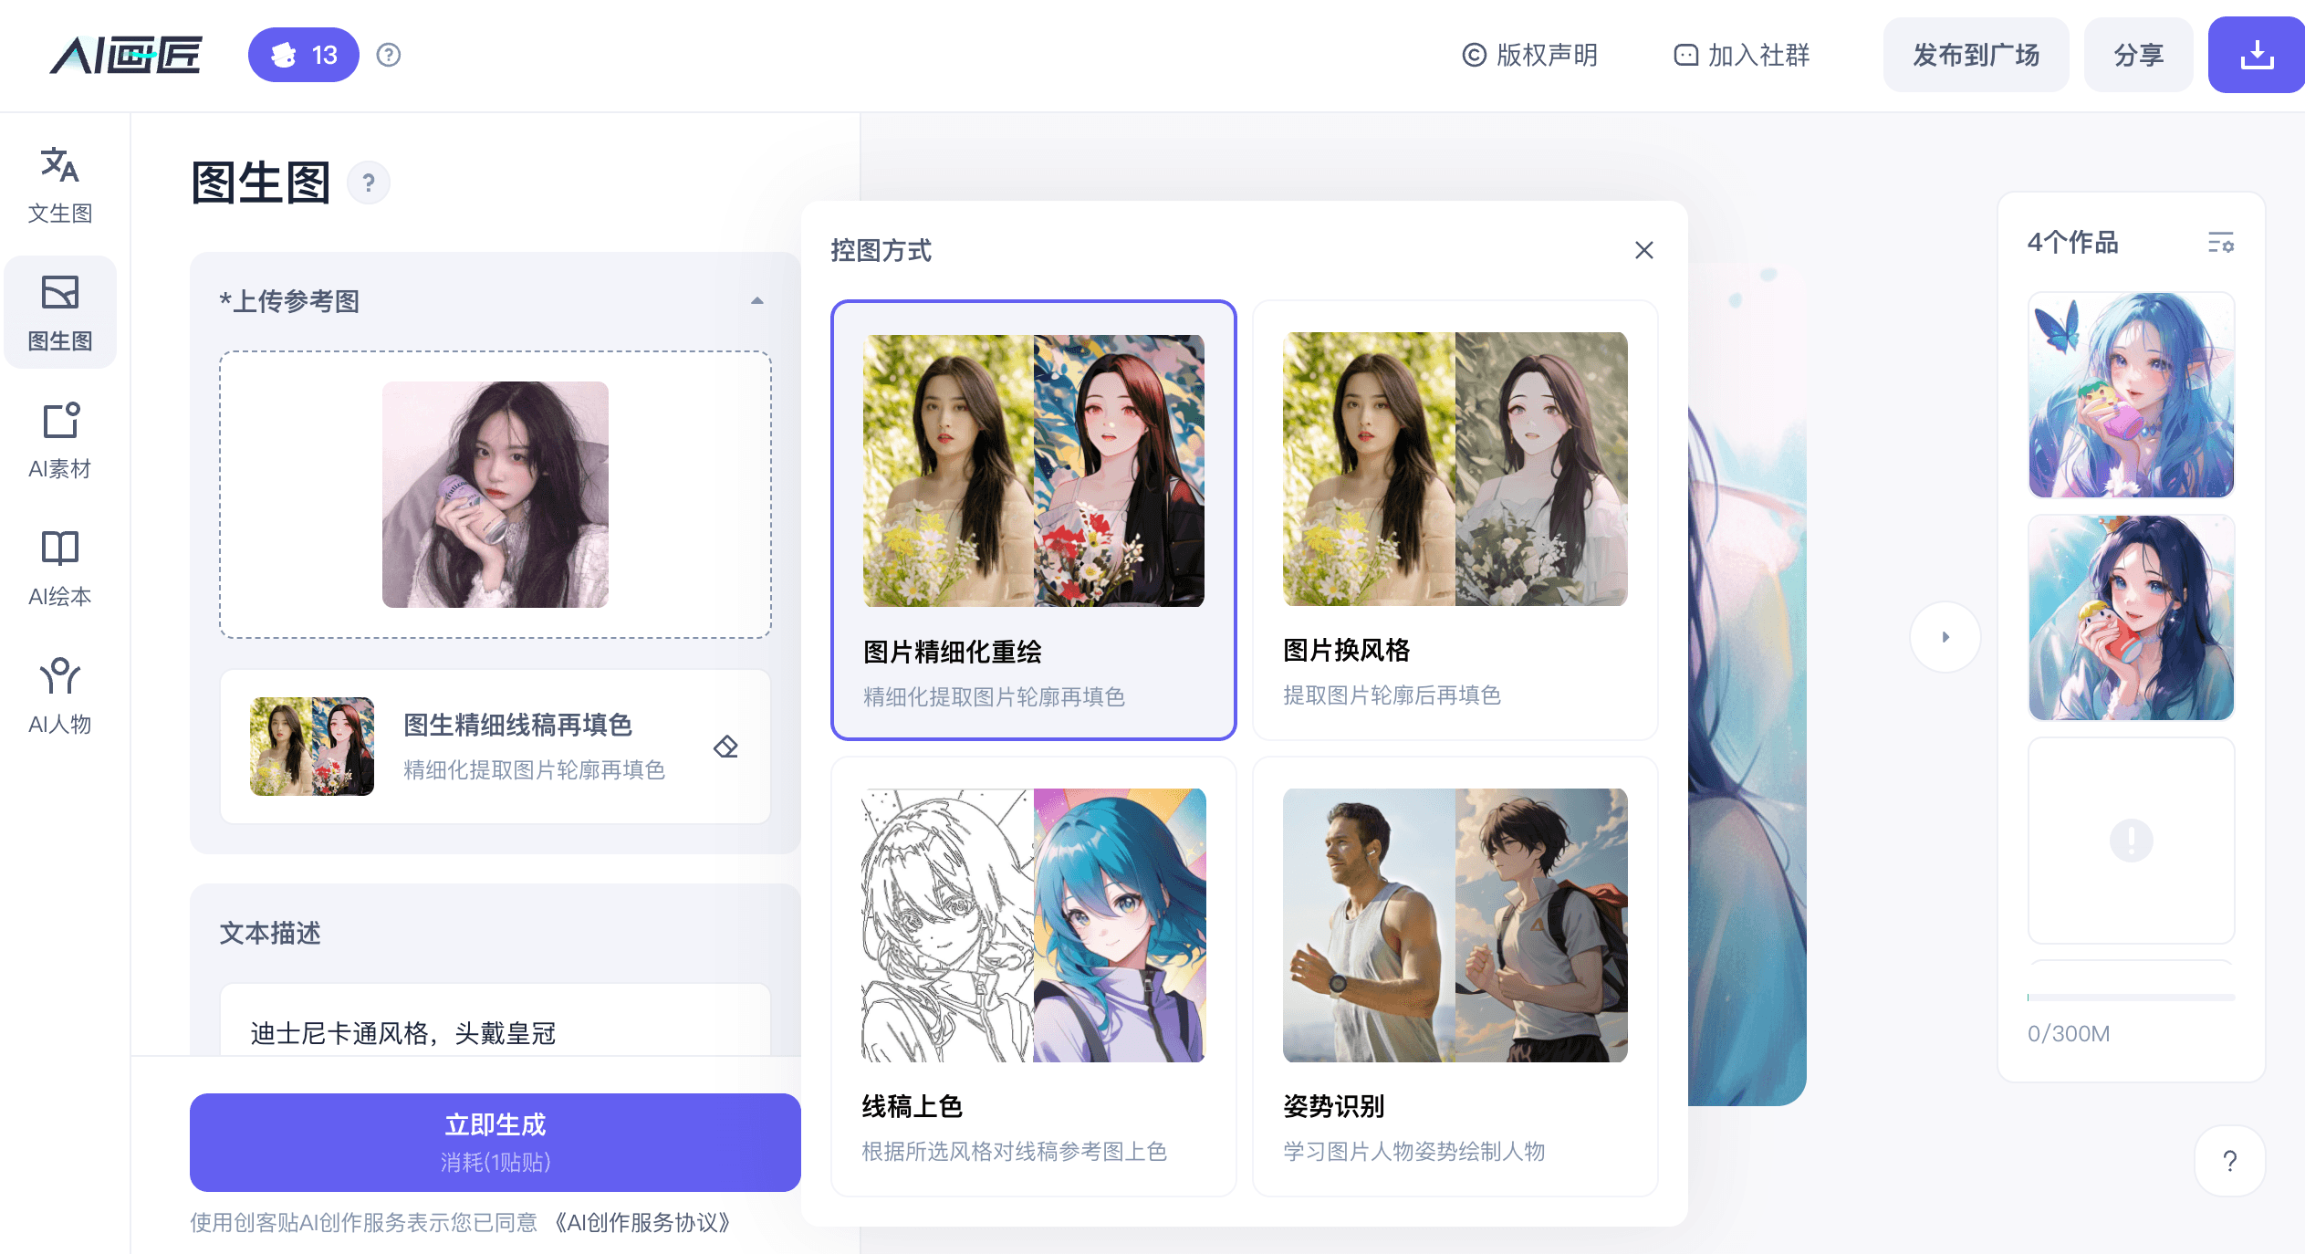Click 立即生成 generate button
The image size is (2305, 1254).
tap(495, 1142)
